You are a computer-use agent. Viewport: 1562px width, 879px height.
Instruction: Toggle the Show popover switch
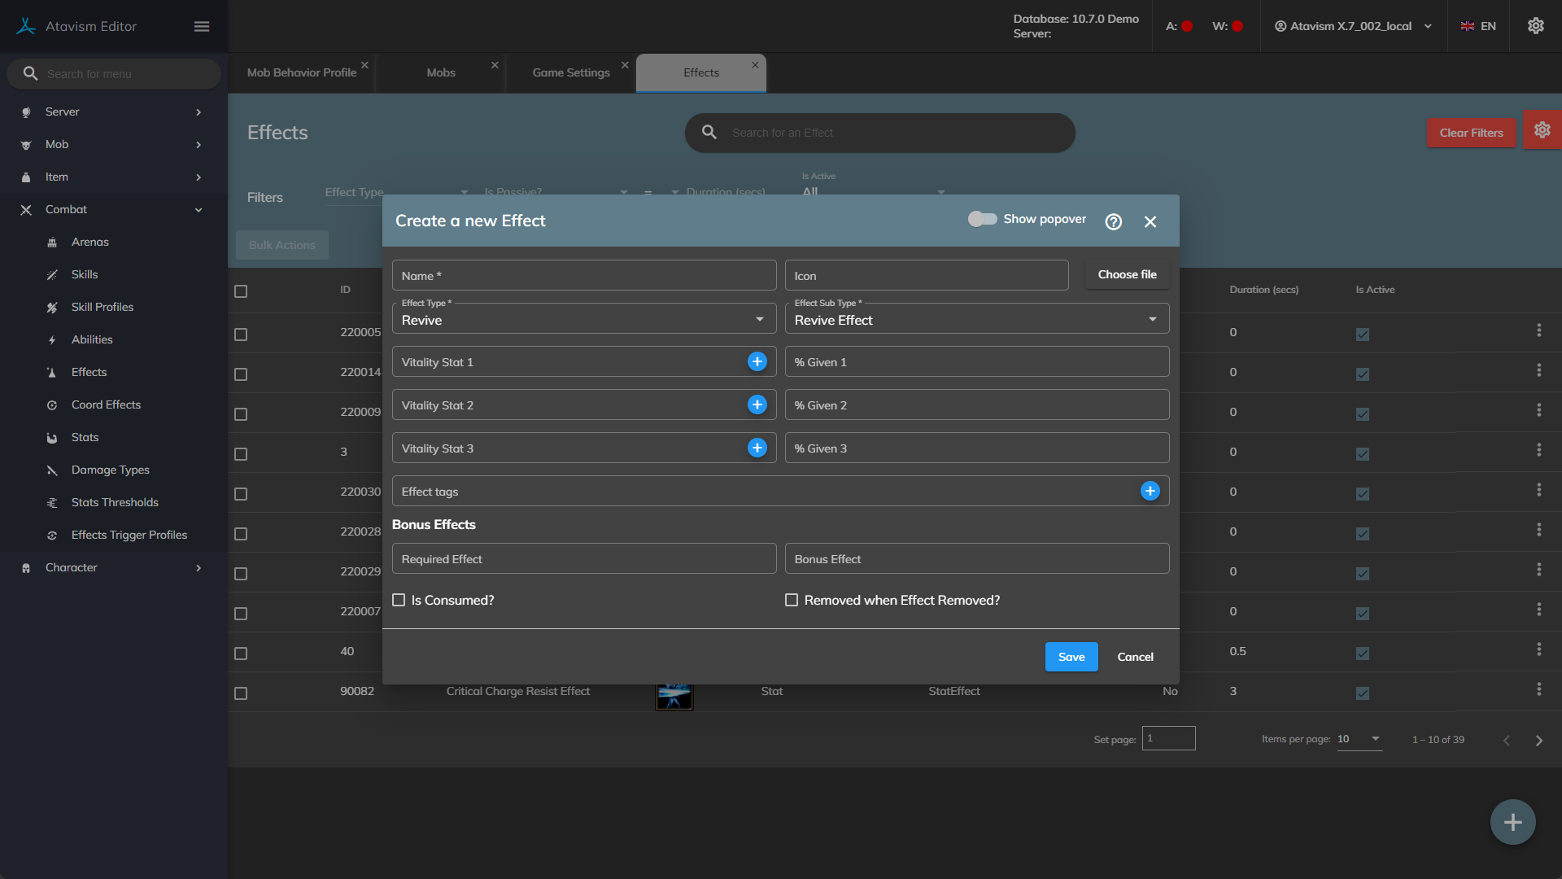tap(982, 219)
